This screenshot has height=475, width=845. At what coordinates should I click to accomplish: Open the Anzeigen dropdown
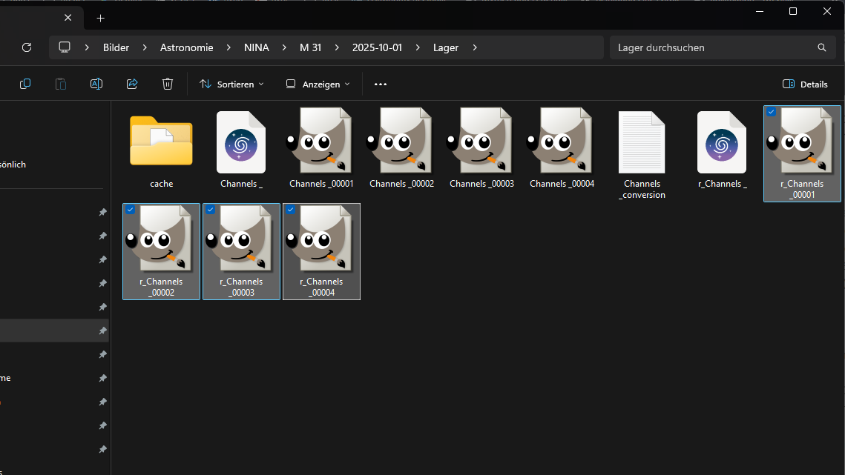(318, 84)
